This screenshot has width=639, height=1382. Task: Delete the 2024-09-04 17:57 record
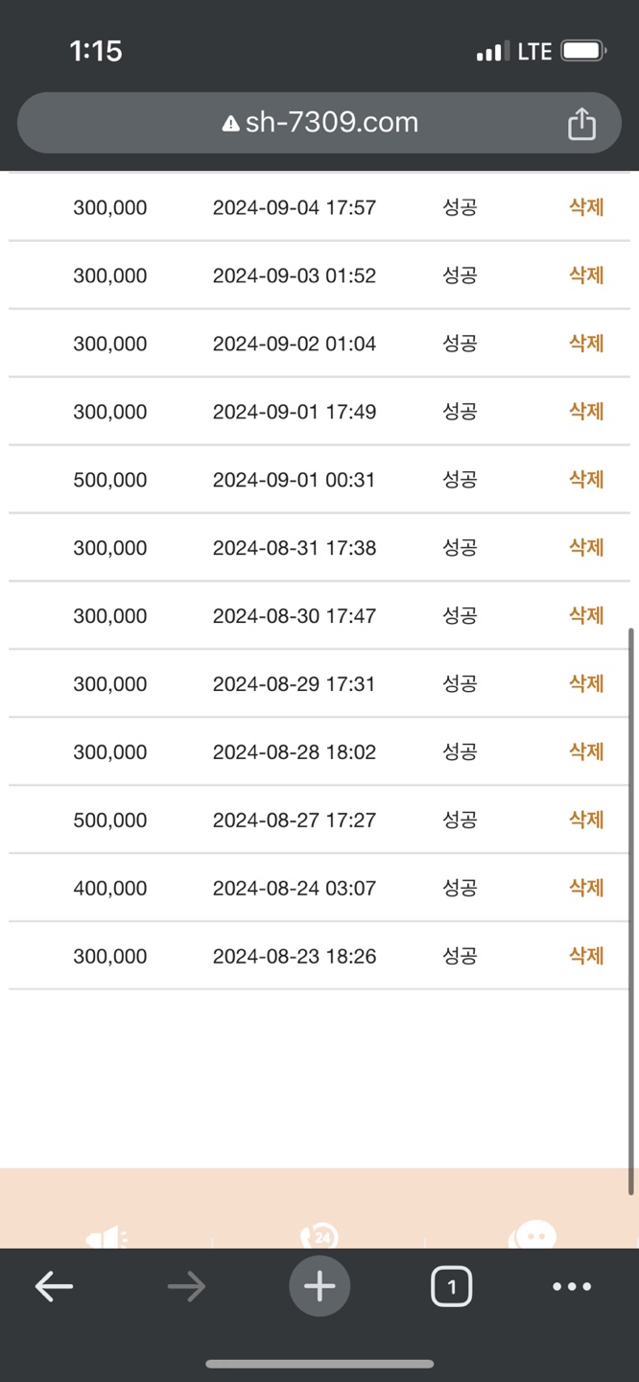coord(585,207)
